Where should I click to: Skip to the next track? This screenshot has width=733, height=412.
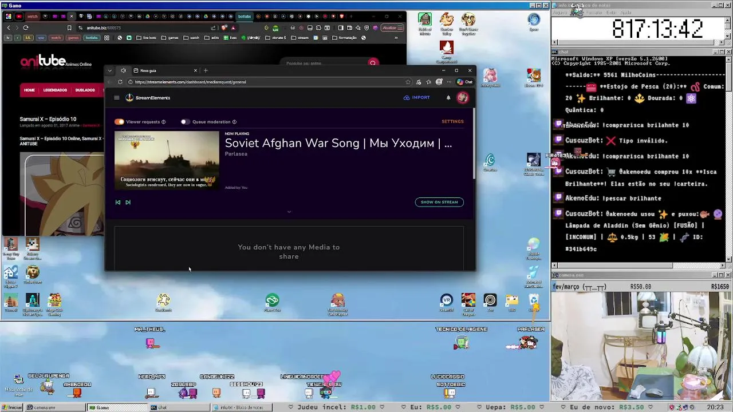[x=128, y=202]
